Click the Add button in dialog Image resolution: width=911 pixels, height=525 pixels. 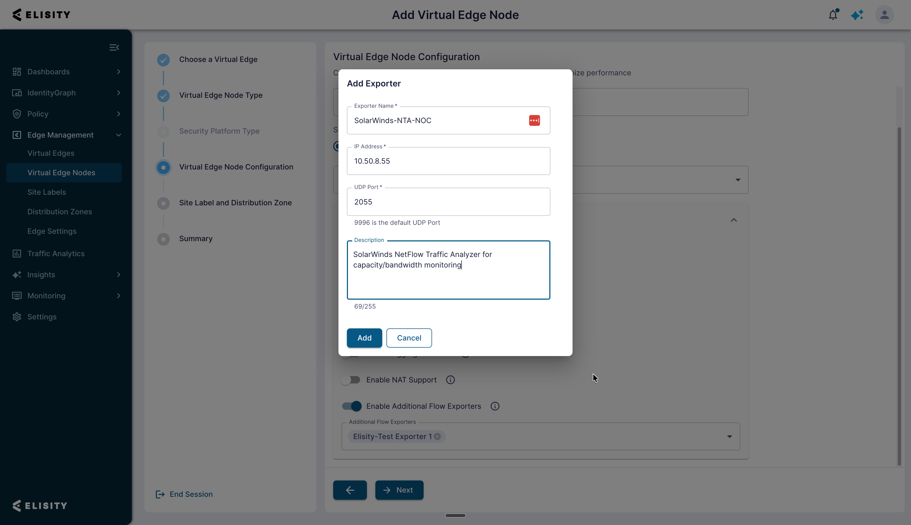[x=364, y=338]
